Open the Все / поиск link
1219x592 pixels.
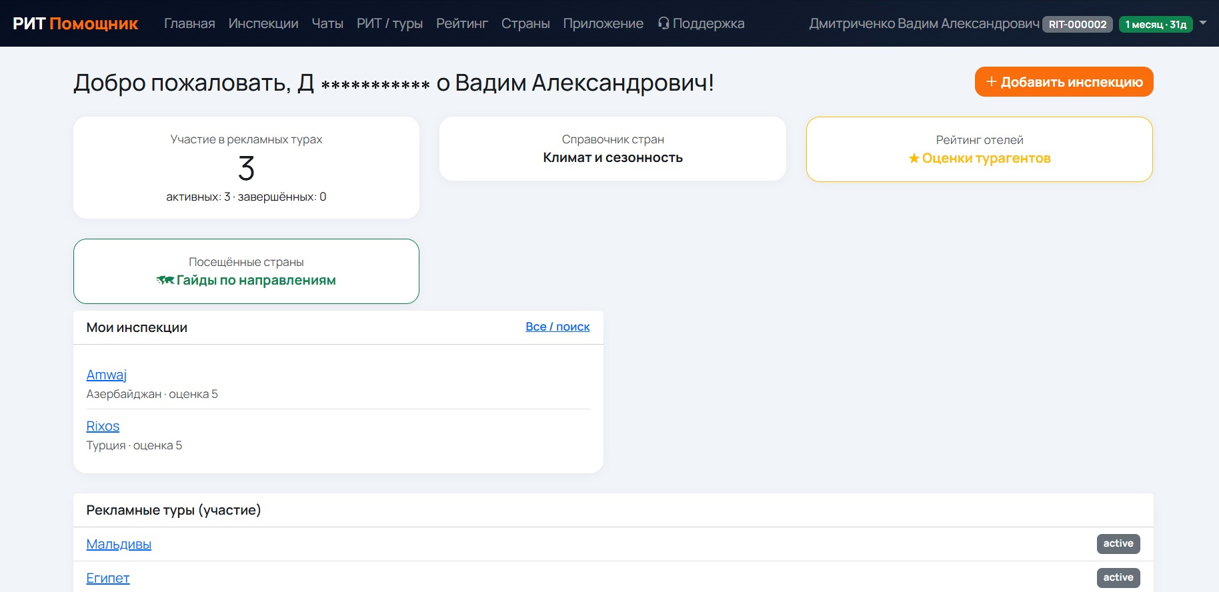pos(557,327)
